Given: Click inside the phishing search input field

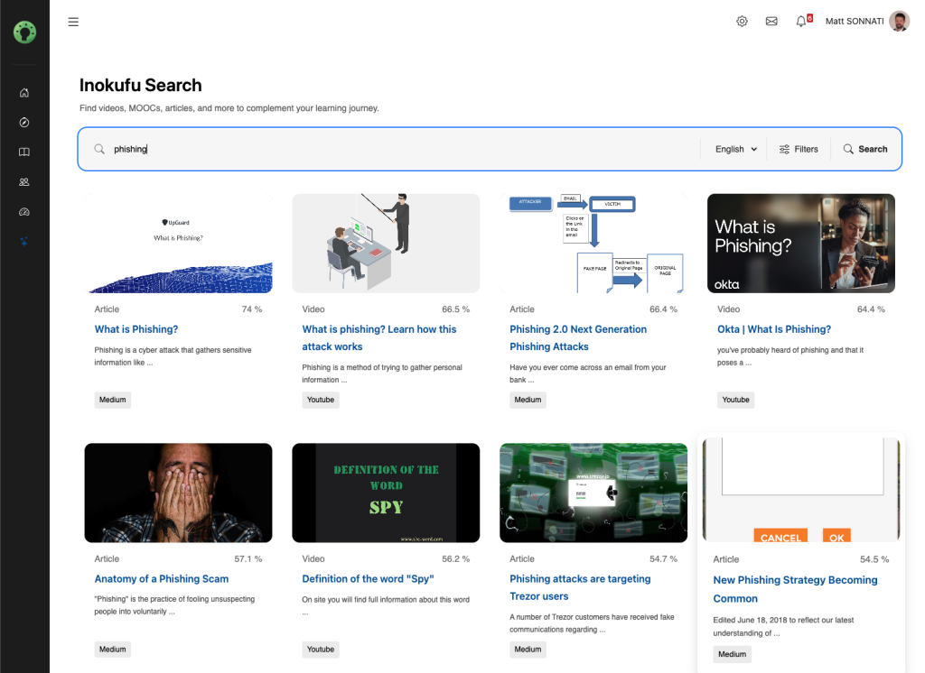Looking at the screenshot, I should pos(271,148).
